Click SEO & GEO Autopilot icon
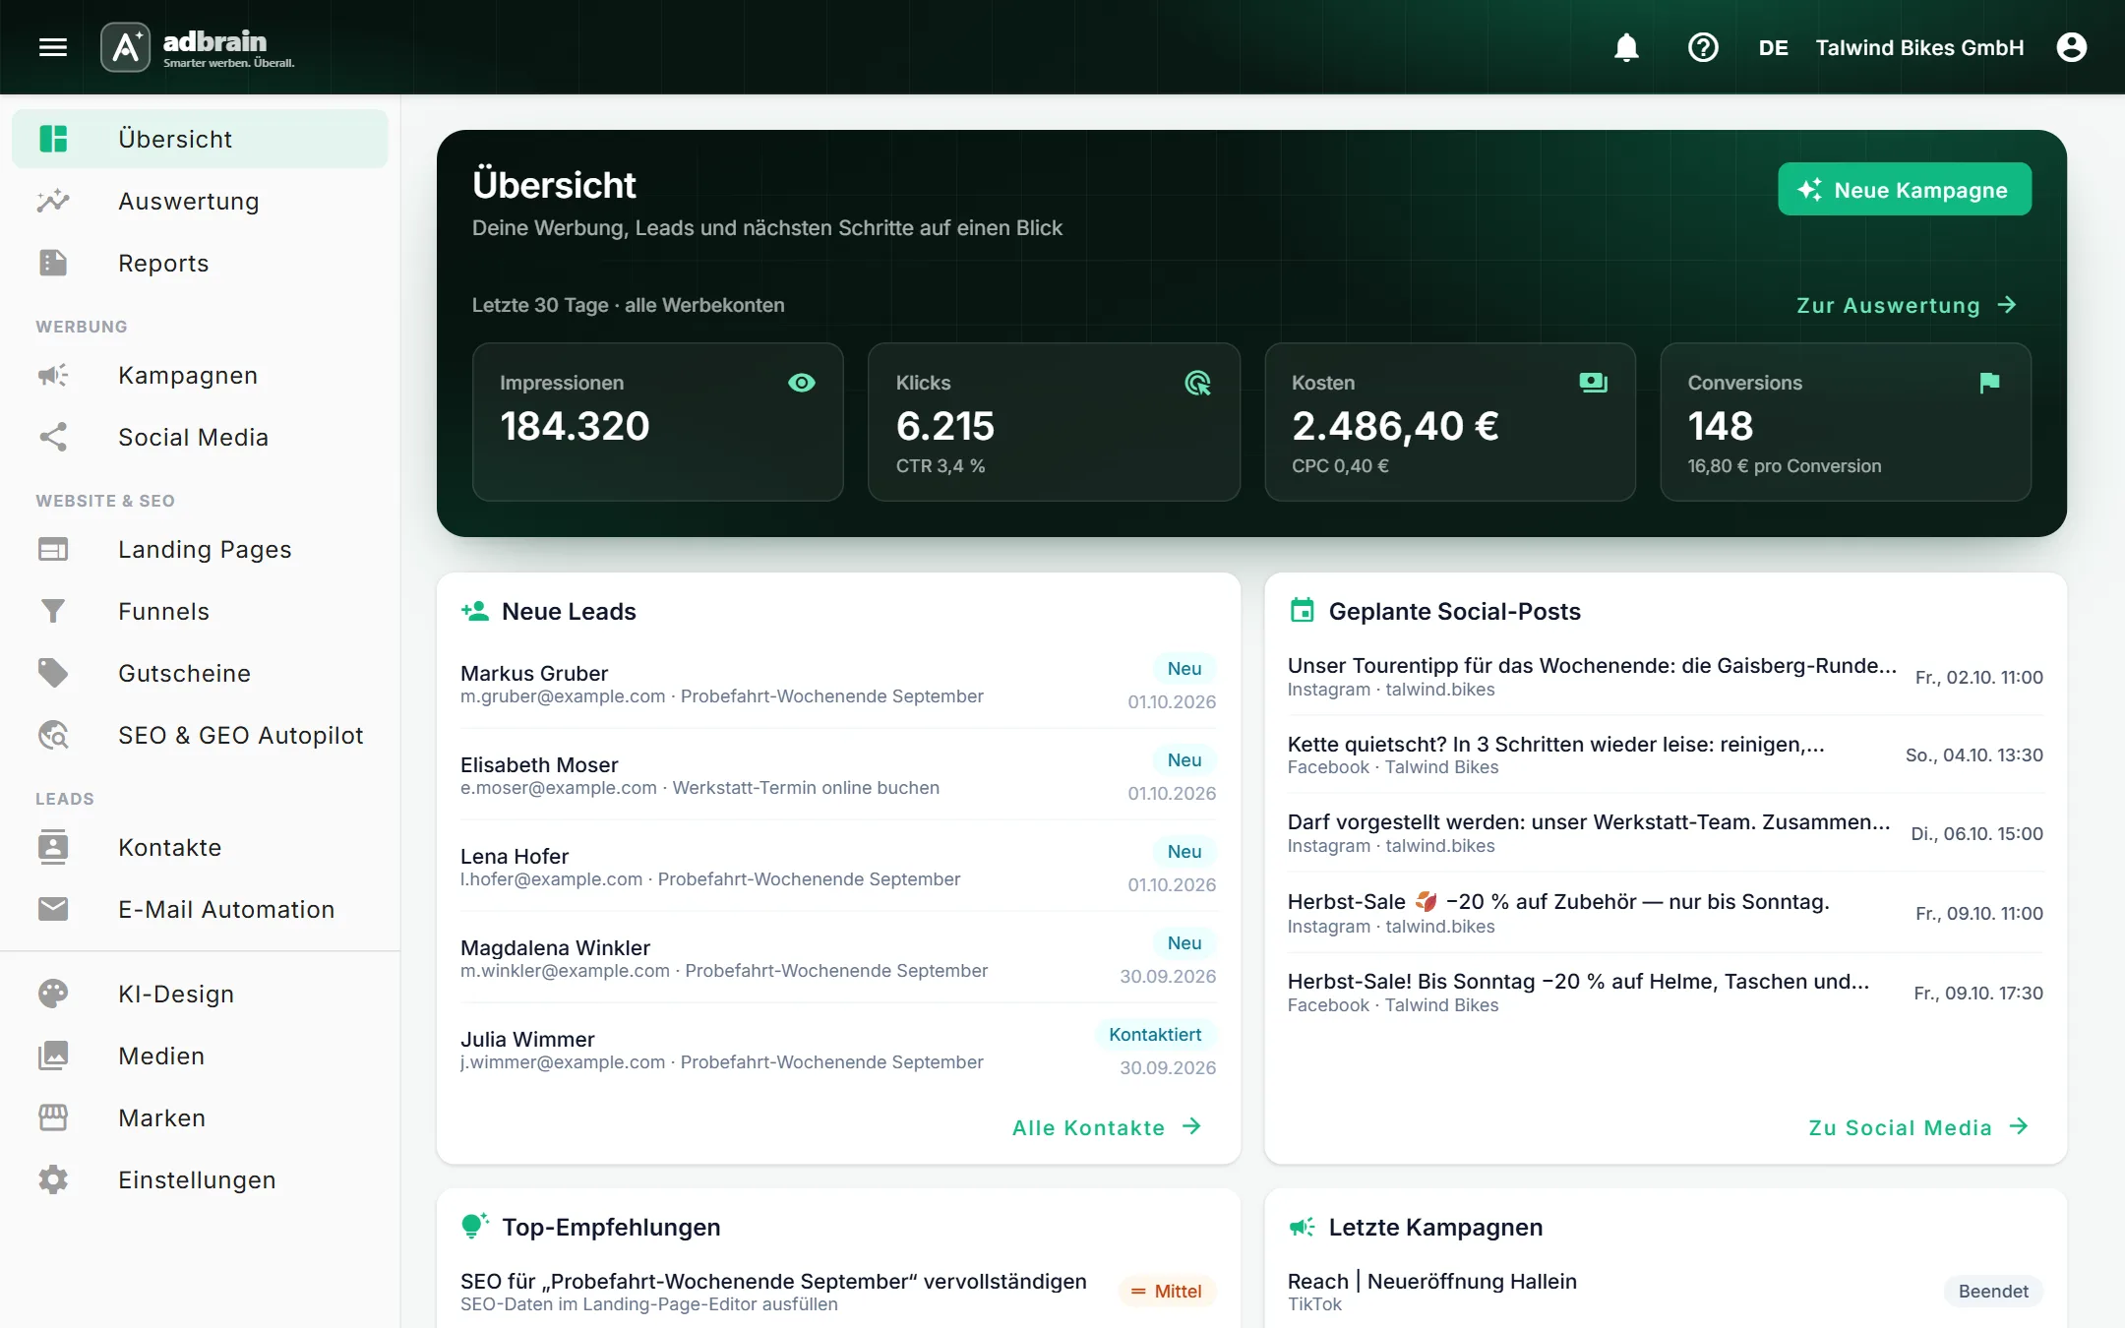The image size is (2125, 1328). (x=53, y=735)
